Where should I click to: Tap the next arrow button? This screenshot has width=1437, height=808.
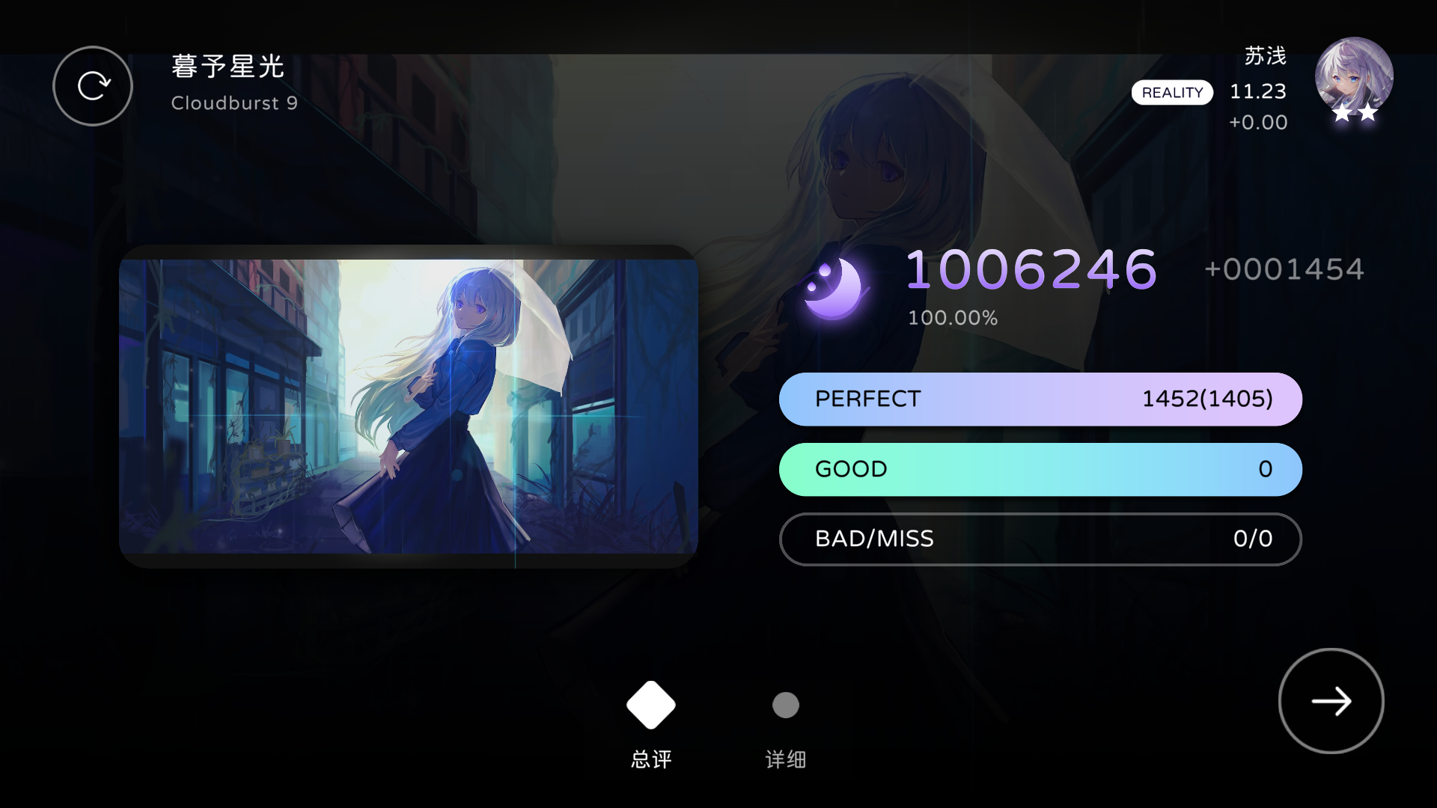1331,701
